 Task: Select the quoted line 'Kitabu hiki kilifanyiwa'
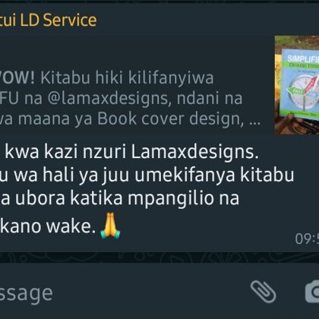(127, 77)
